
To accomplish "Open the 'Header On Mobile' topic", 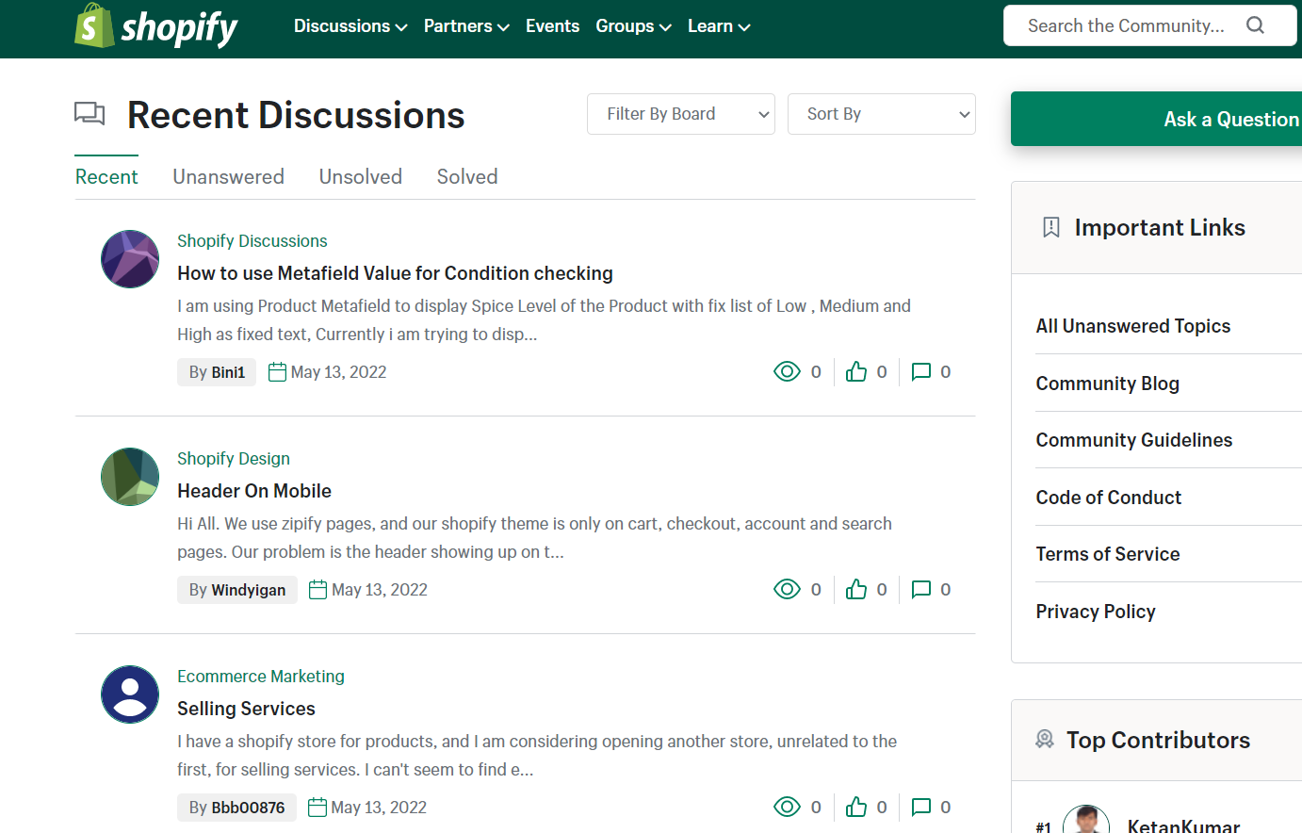I will 254,491.
